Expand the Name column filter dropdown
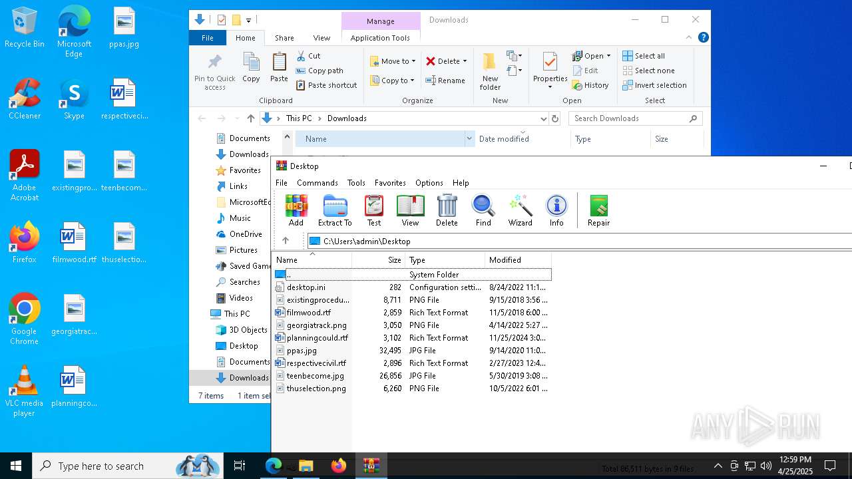The width and height of the screenshot is (852, 479). (x=469, y=139)
